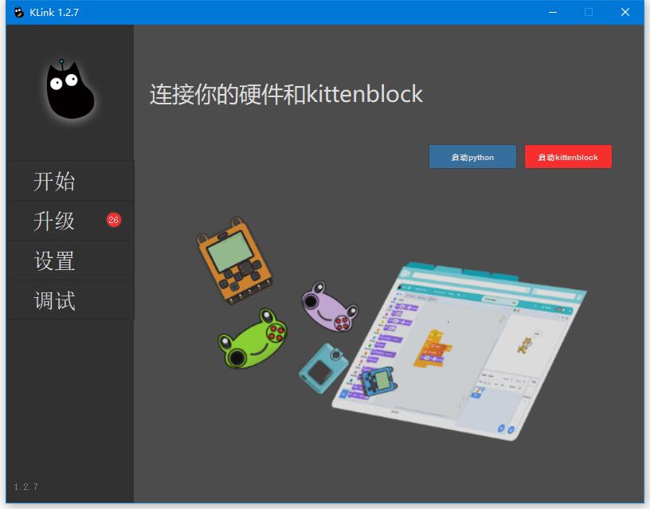
Task: Click the black kitten logo in sidebar
Action: click(x=69, y=89)
